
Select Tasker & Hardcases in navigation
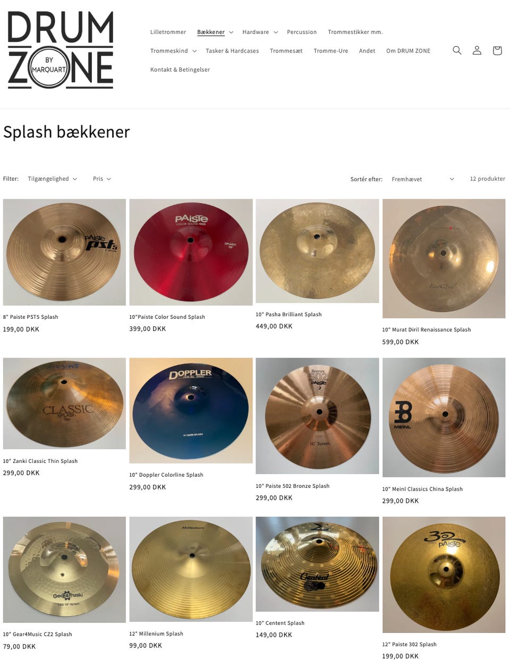tap(232, 51)
